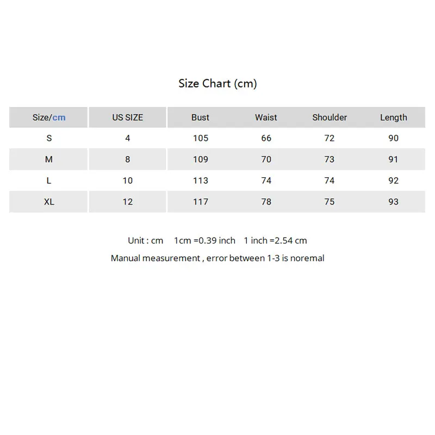
Task: Click US size value 8
Action: coord(128,159)
